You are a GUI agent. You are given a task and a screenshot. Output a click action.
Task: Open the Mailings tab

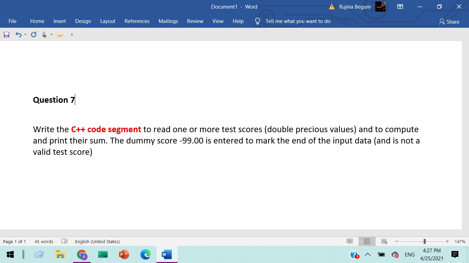[x=168, y=21]
